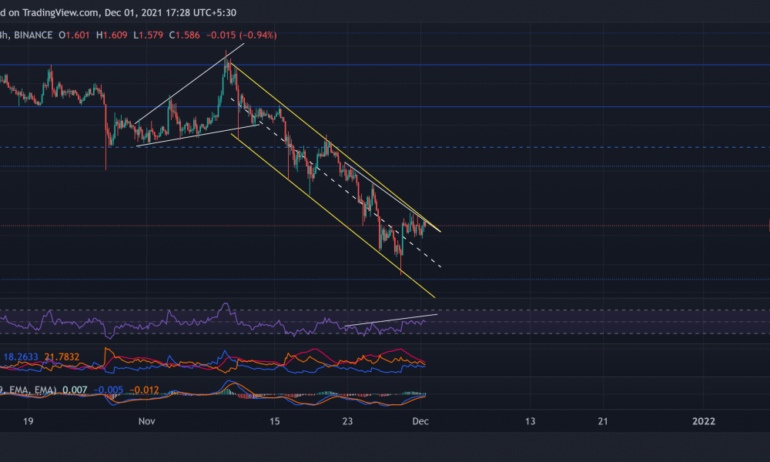Click the '2022' year label on the time axis

(704, 421)
